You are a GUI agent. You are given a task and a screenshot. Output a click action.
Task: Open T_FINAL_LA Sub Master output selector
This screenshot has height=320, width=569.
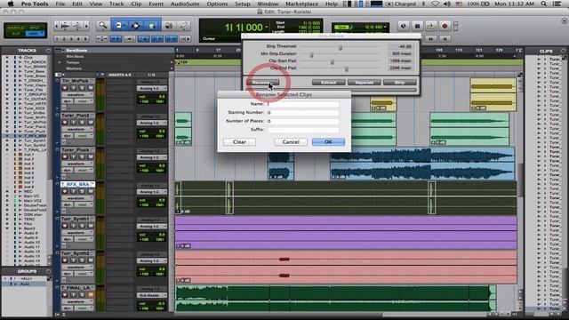(x=152, y=295)
